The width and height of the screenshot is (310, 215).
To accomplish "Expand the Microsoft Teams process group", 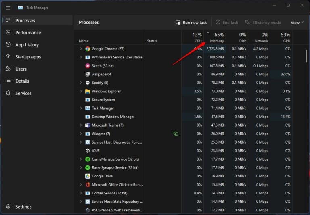I will tap(81, 125).
